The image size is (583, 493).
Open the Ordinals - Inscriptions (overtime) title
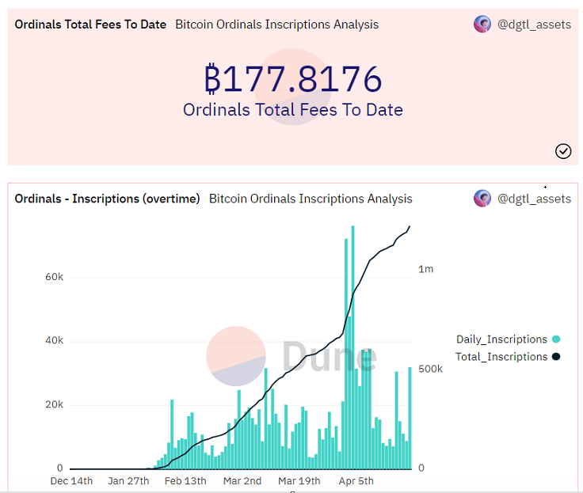(107, 199)
